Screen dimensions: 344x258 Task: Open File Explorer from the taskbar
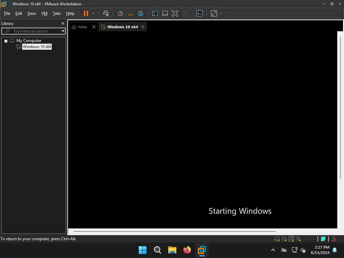172,250
